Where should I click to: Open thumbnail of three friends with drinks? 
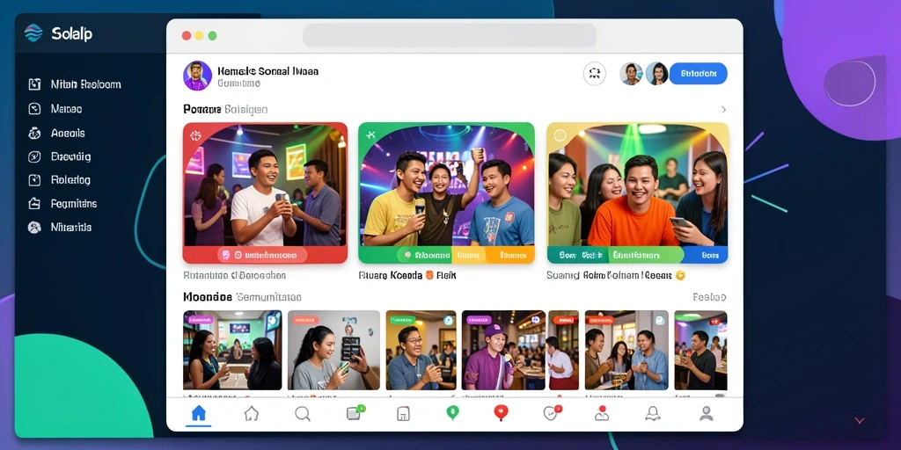[x=626, y=350]
